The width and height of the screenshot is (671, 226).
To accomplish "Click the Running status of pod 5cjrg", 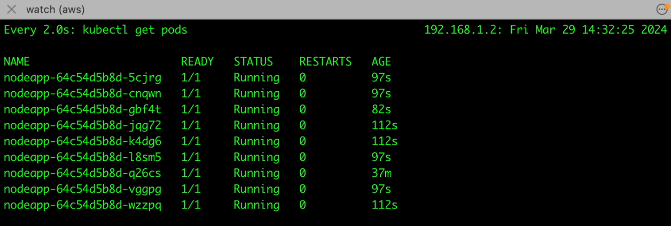I will click(x=256, y=78).
